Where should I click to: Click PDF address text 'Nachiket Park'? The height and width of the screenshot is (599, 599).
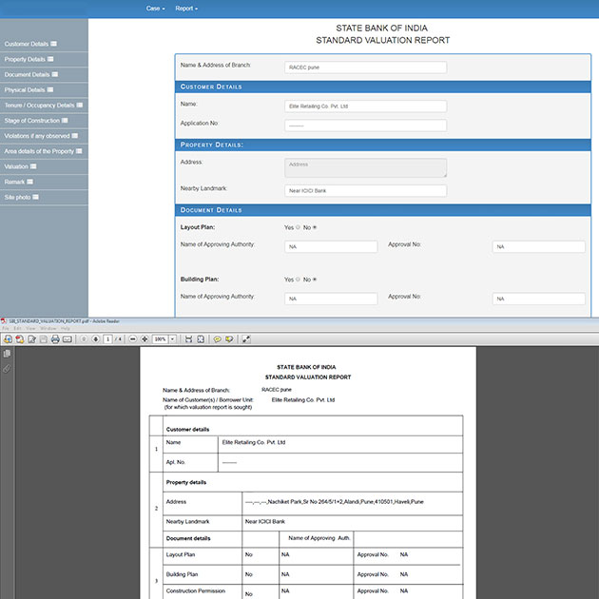[284, 502]
